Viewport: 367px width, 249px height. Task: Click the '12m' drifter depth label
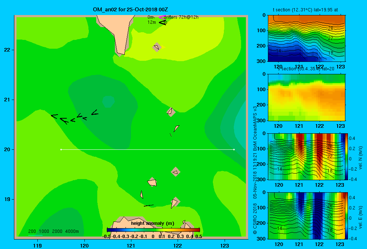tap(152, 22)
